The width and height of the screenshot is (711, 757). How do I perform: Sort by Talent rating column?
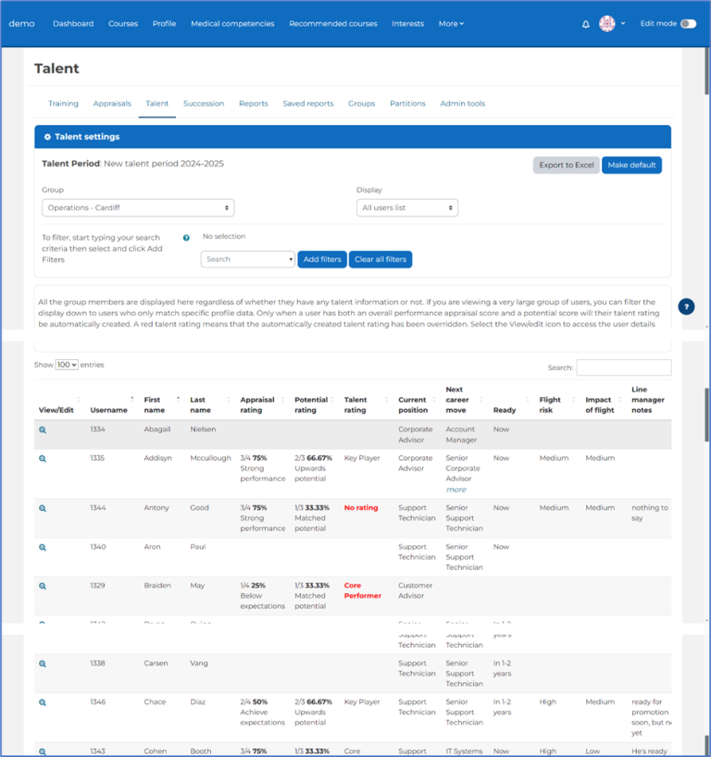pyautogui.click(x=355, y=404)
